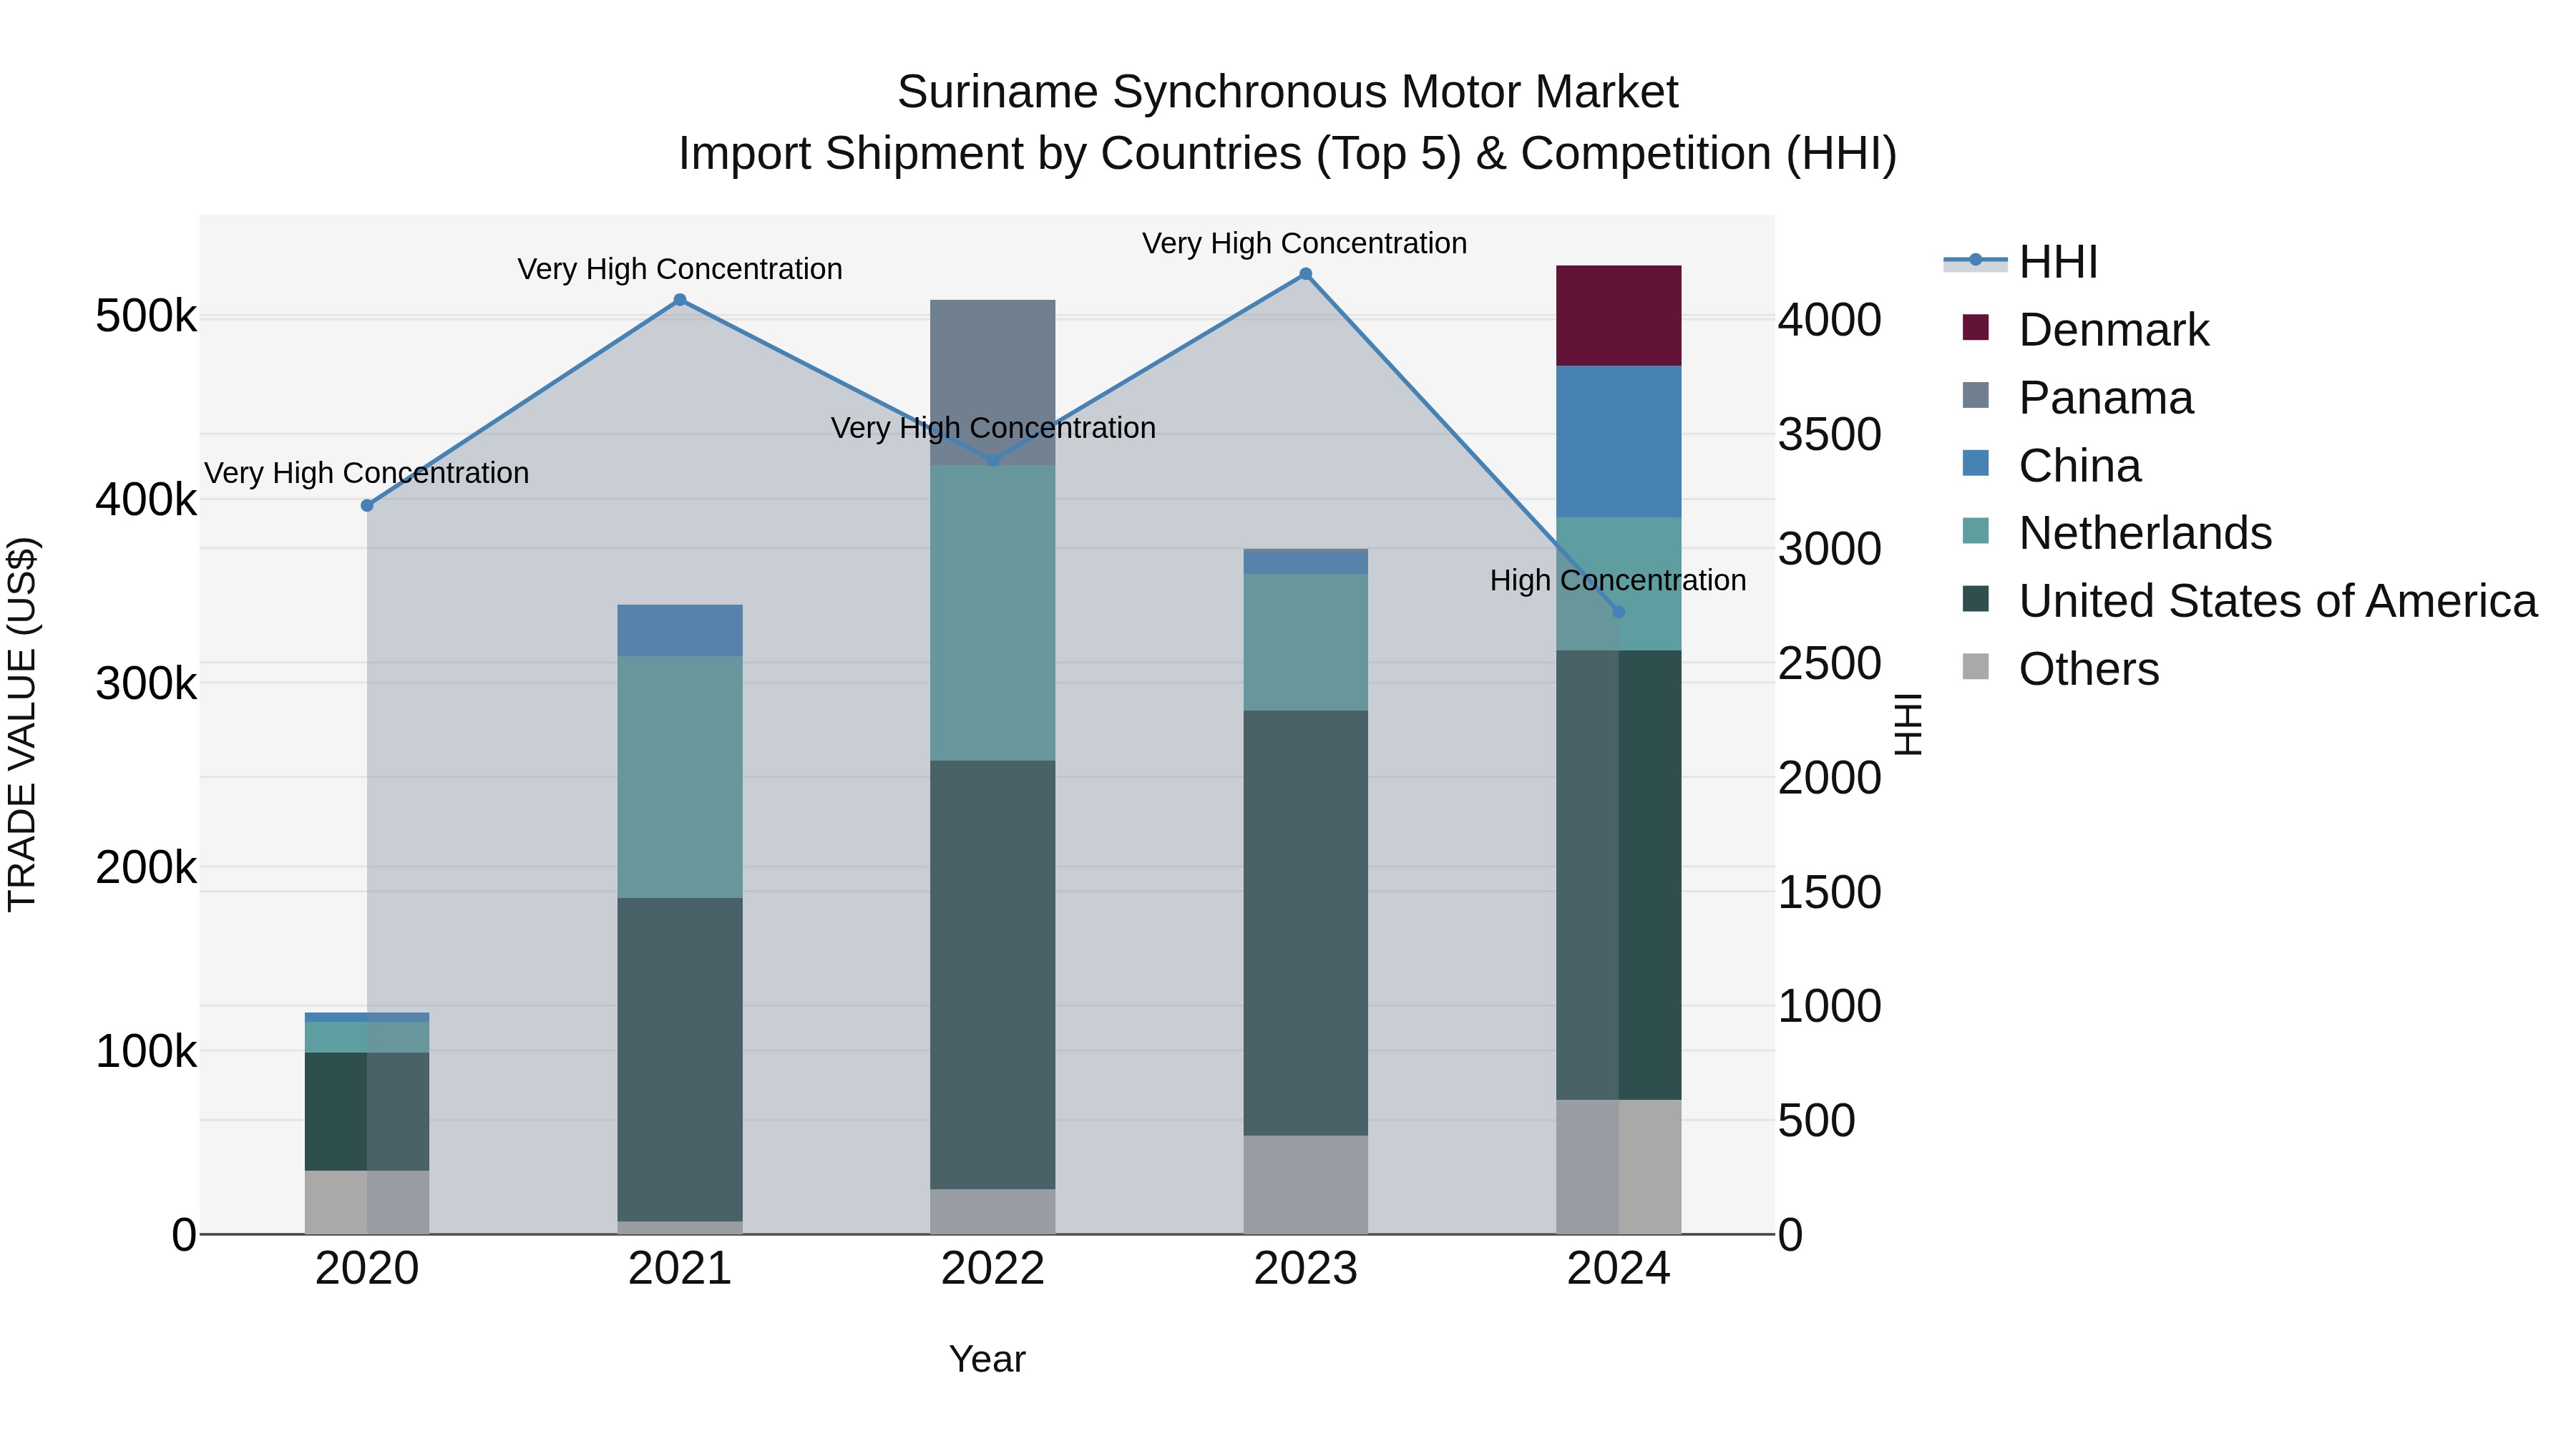Click Very High Concentration label above 2021
The height and width of the screenshot is (1449, 2576).
click(680, 269)
